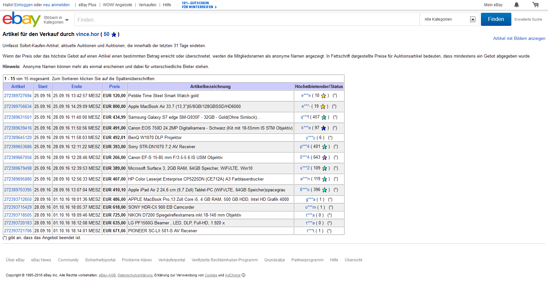The image size is (548, 297).
Task: Click the purple star for bidder 0***4 (643)
Action: 325,158
